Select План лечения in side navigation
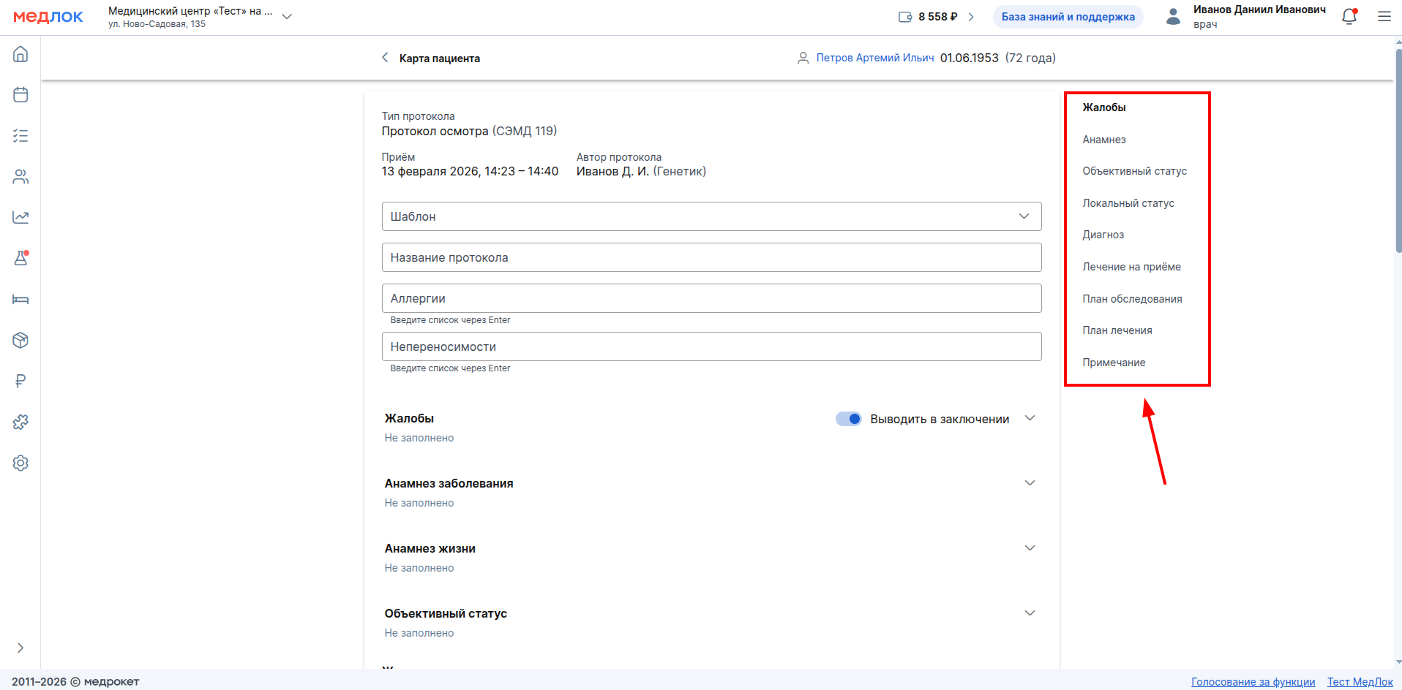Screen dimensions: 1402x690 pos(1117,330)
